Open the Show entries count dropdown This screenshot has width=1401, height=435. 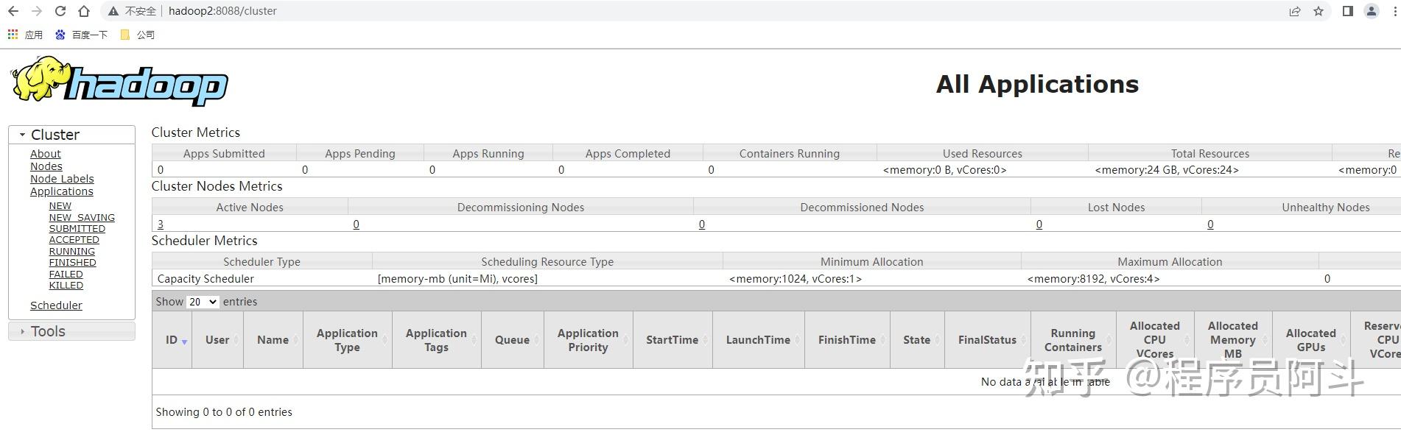click(x=203, y=302)
